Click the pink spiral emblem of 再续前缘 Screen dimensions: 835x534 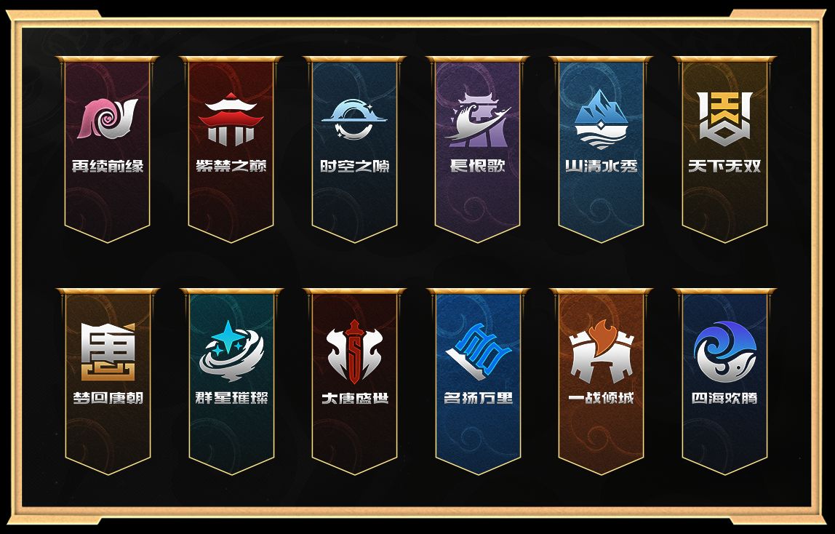(x=108, y=119)
